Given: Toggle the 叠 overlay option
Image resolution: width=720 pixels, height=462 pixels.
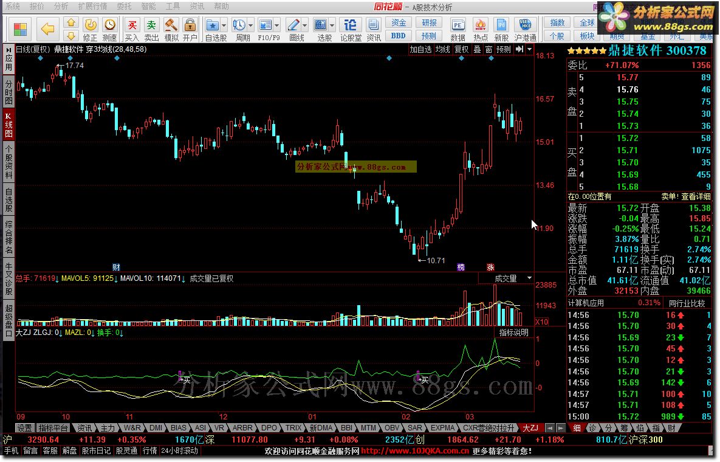Looking at the screenshot, I should coord(477,49).
